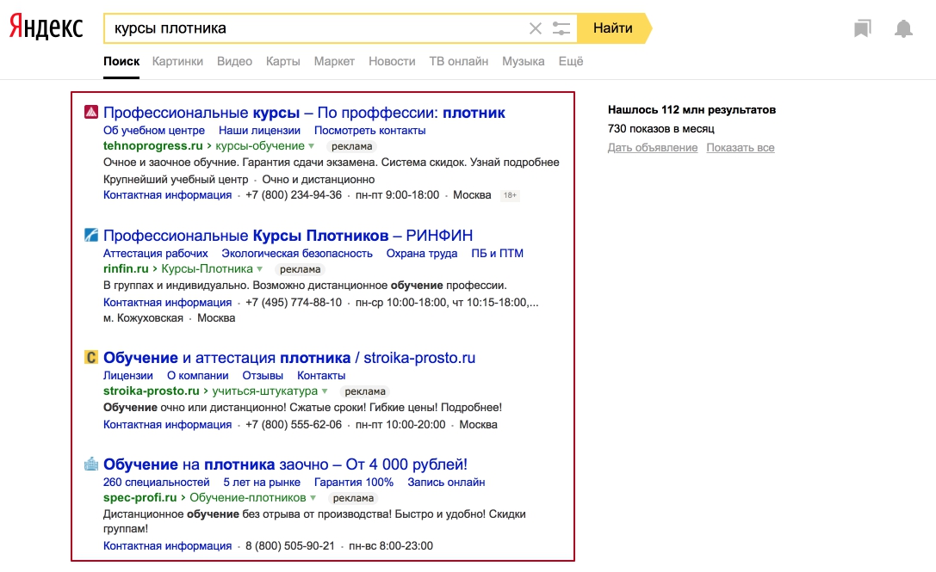Select the Поиск tab

(x=121, y=61)
